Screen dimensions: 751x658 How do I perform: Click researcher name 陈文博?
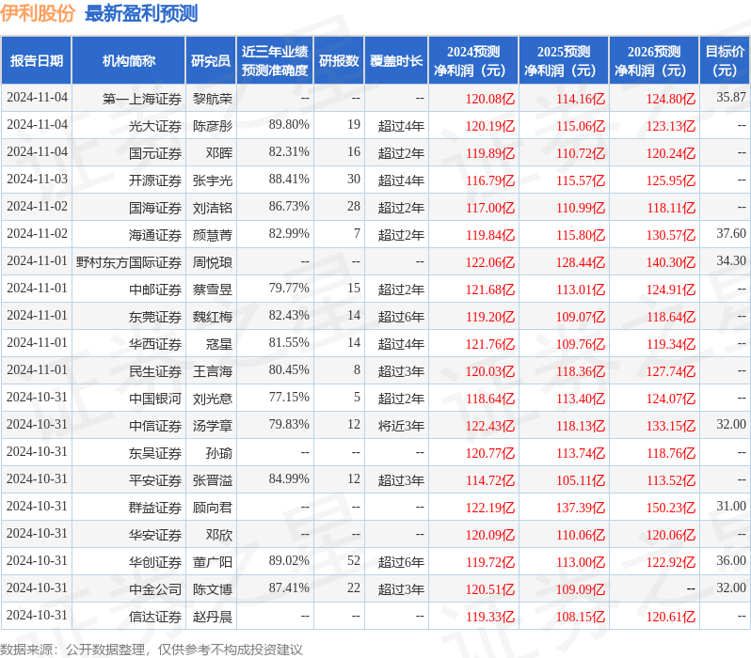coord(213,590)
